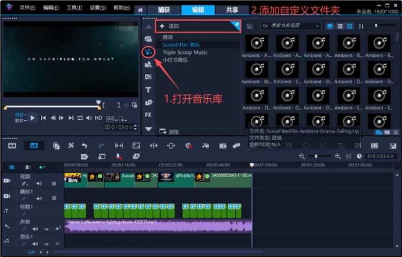Viewport: 402px width, 257px height.
Task: Open the GIF creator tool
Action: tap(85, 156)
